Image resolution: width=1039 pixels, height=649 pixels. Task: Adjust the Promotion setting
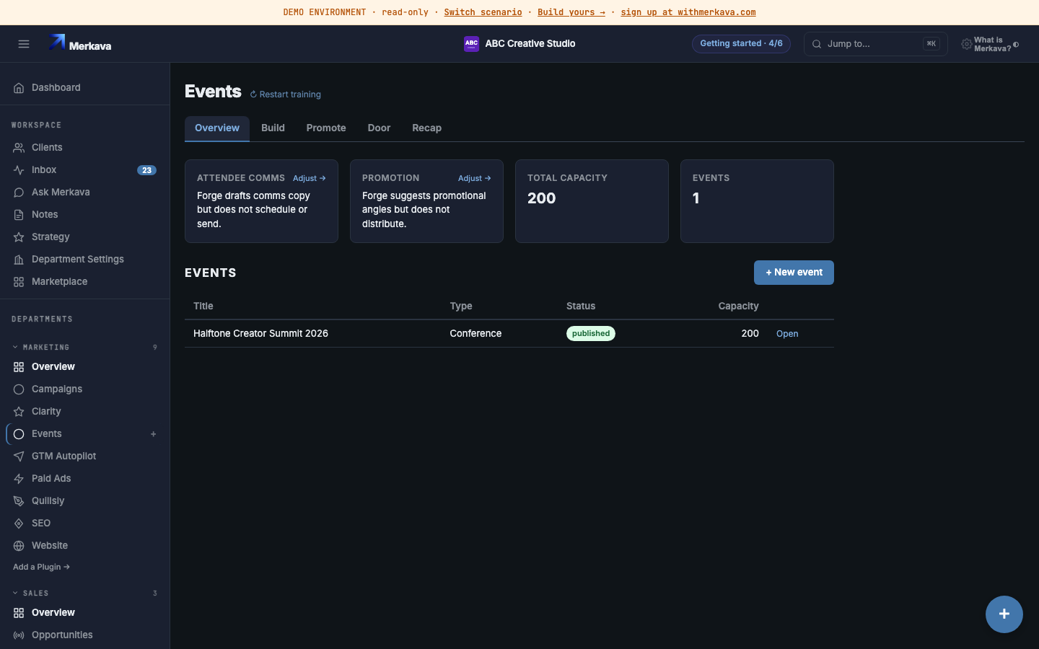[x=475, y=178]
